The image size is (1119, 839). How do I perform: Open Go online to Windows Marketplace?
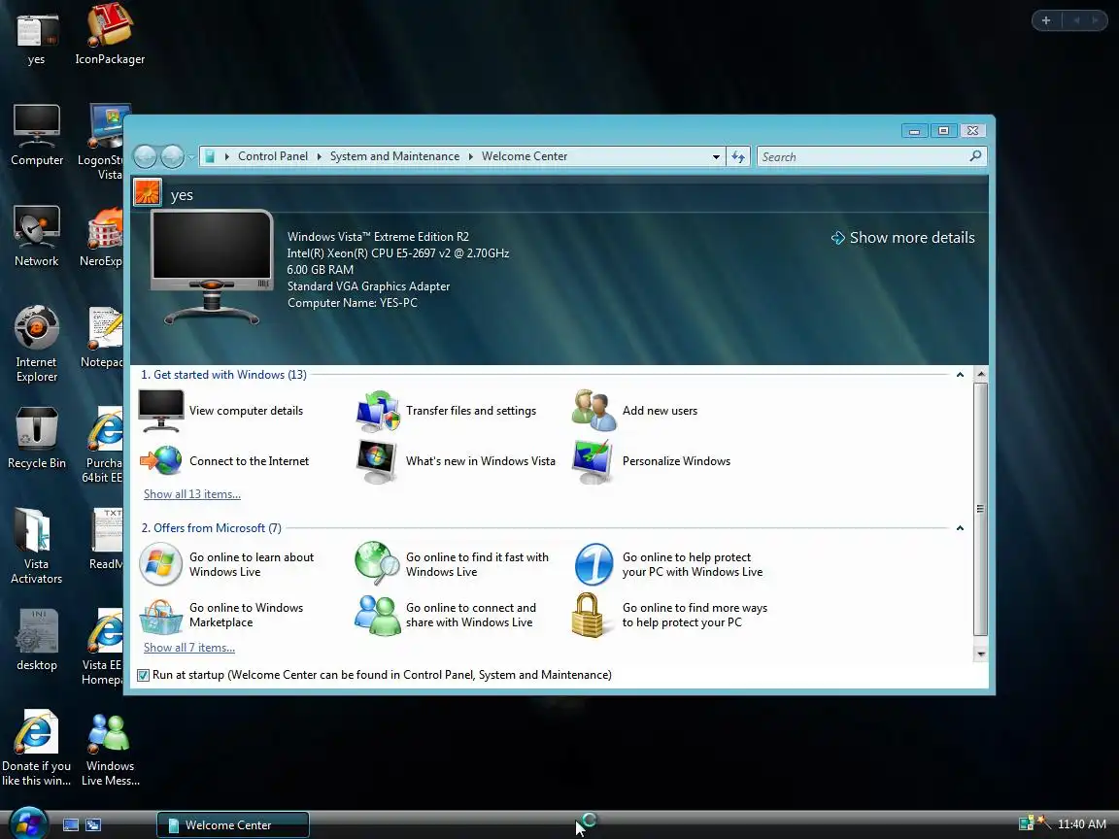(221, 615)
